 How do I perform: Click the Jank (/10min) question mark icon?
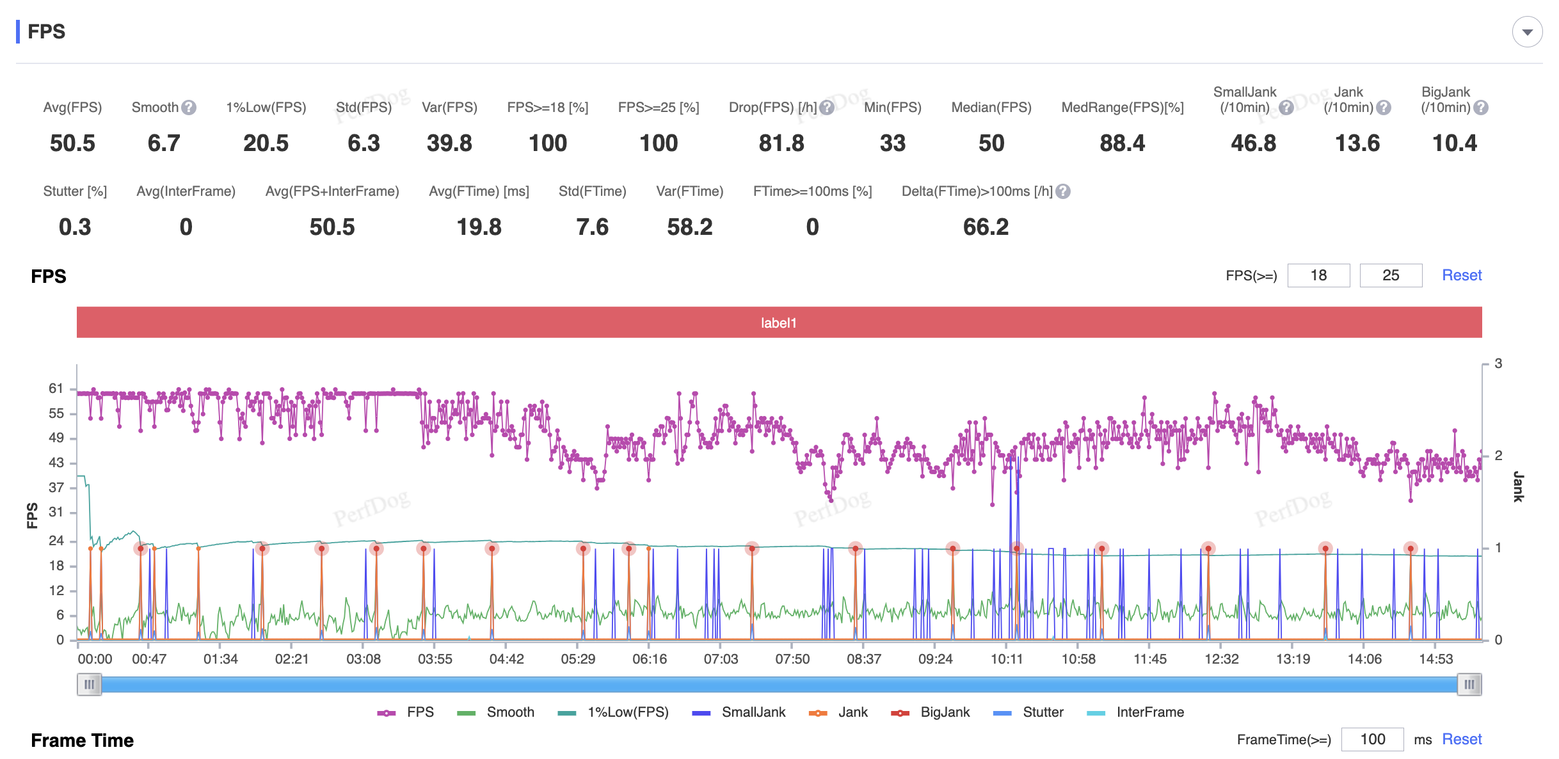[x=1384, y=108]
